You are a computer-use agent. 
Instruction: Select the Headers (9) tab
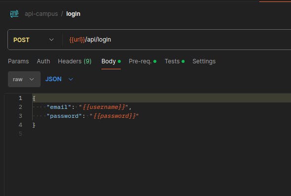(75, 61)
